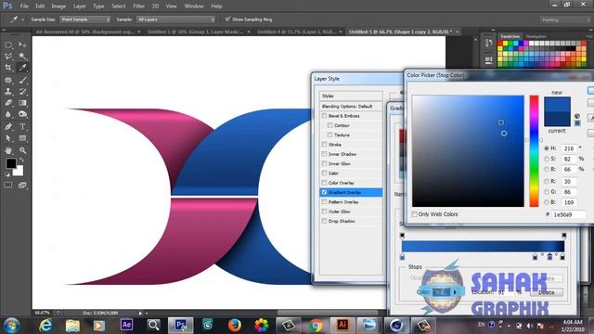Select the Blur tool
This screenshot has width=594, height=334.
[8, 114]
